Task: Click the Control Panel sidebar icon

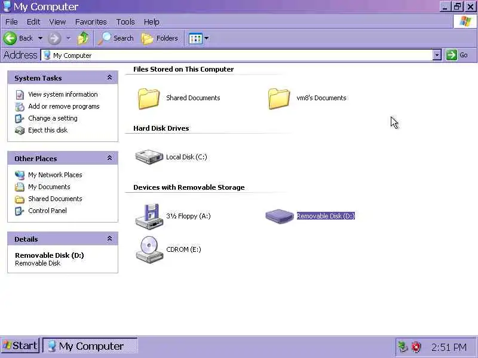Action: coord(20,211)
